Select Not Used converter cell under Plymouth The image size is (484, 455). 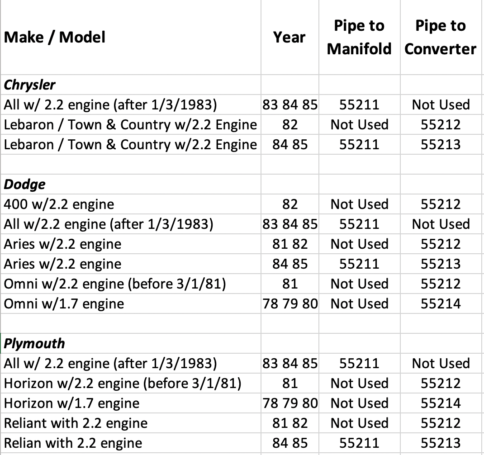(441, 364)
